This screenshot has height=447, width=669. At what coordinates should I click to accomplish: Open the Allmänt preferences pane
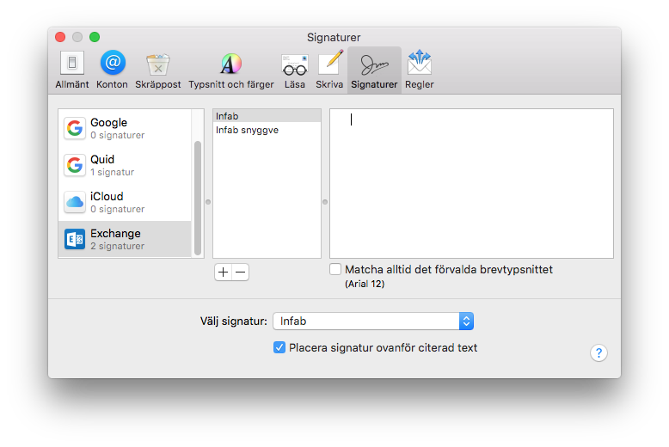(72, 70)
